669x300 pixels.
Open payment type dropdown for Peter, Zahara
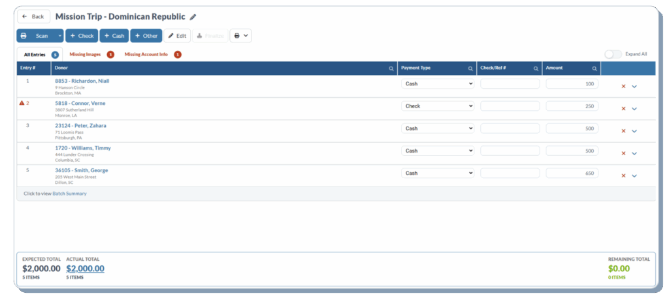tap(438, 128)
